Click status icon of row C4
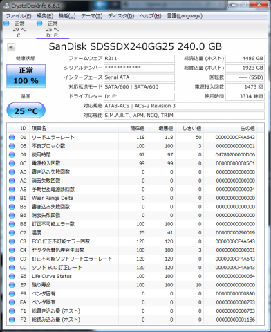The height and width of the screenshot is (332, 271). point(12,250)
